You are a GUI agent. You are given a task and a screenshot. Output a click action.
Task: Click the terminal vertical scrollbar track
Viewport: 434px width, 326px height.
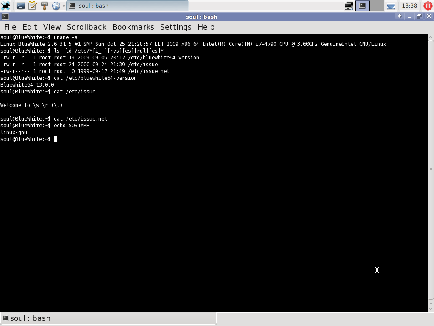point(431,170)
